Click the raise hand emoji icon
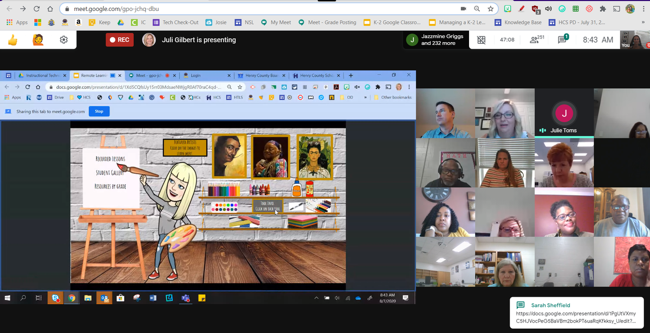Viewport: 650px width, 333px height. point(38,40)
